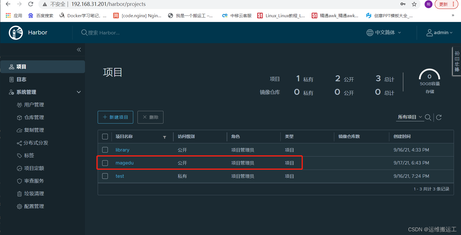The width and height of the screenshot is (461, 235).
Task: Open the 创意PPT模板大全 bookmark
Action: coord(389,16)
